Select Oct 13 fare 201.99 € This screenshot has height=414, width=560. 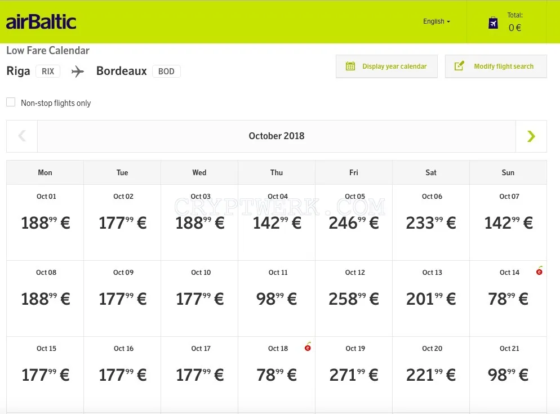coord(431,299)
